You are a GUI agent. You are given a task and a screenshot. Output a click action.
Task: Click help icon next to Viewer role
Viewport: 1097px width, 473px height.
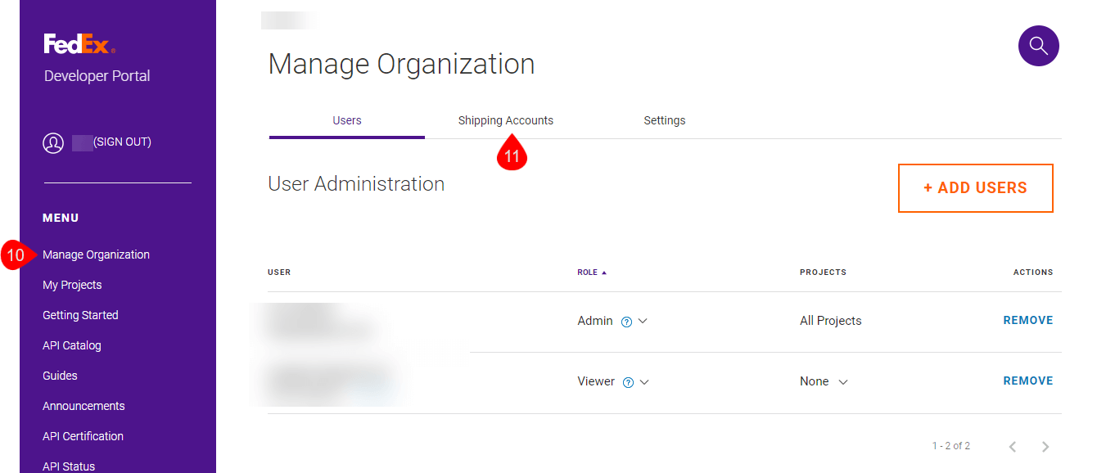tap(628, 382)
